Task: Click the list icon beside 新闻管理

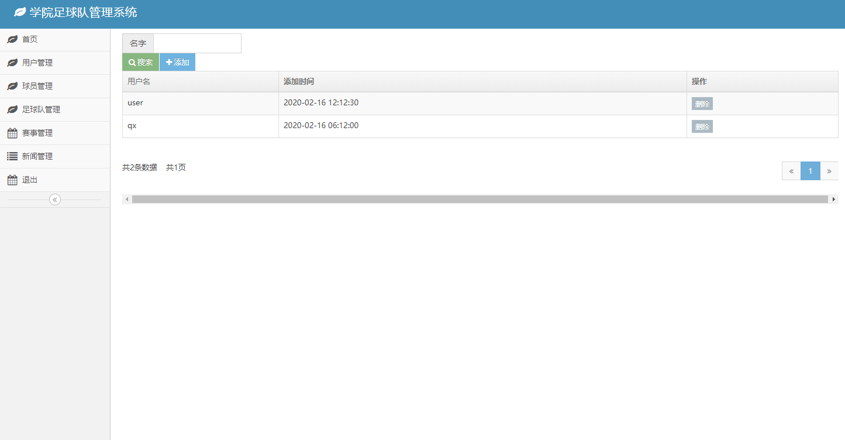Action: pos(12,156)
